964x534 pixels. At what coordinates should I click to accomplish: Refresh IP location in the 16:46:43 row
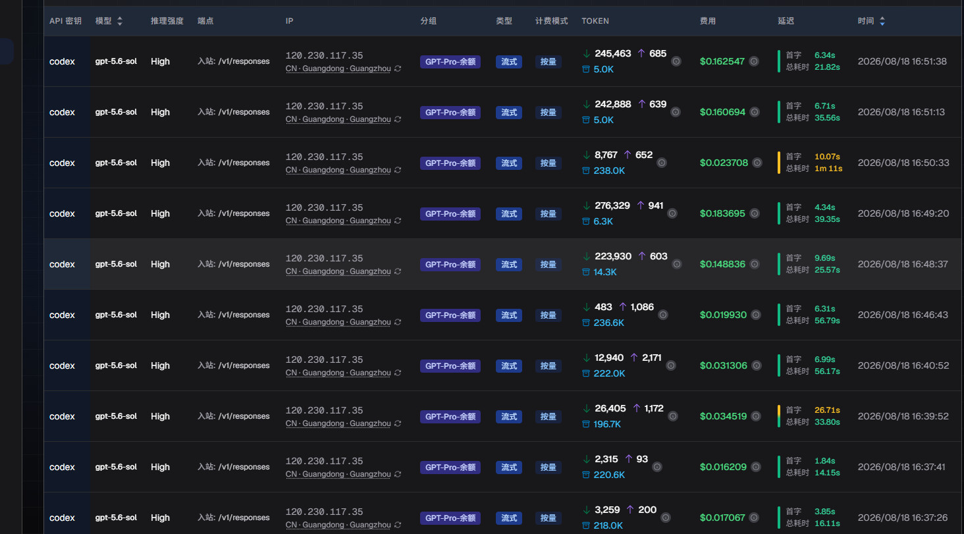click(398, 322)
